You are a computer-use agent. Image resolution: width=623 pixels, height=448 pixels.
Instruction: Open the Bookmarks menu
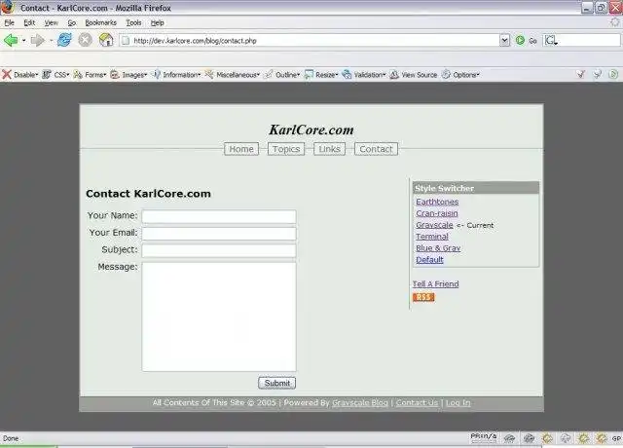101,22
